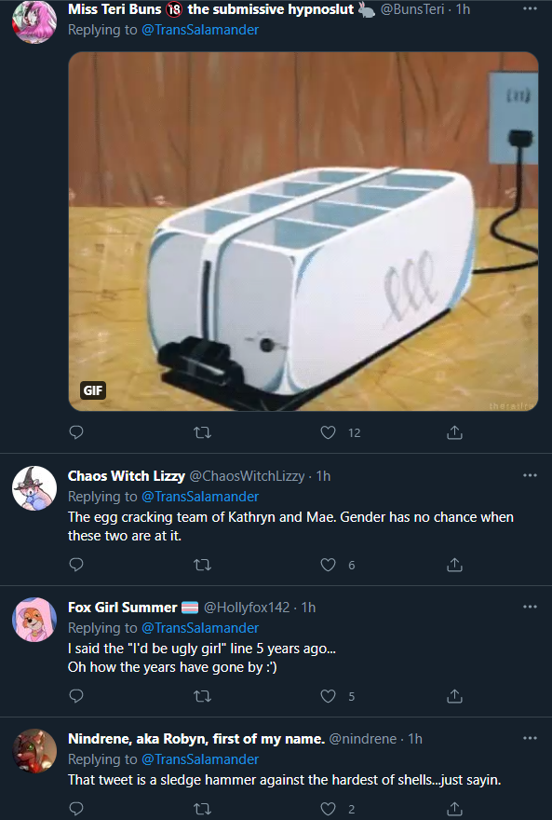The width and height of the screenshot is (552, 820).
Task: Open more options for Chaos Witch Lizzy's tweet
Action: (530, 475)
